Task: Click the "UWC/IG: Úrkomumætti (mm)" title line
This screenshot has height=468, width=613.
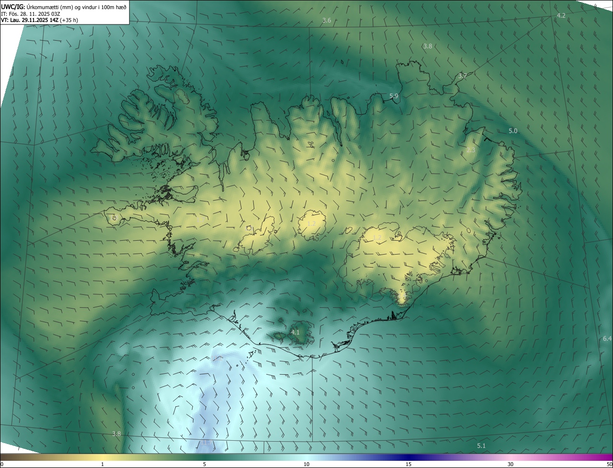Action: [x=64, y=7]
